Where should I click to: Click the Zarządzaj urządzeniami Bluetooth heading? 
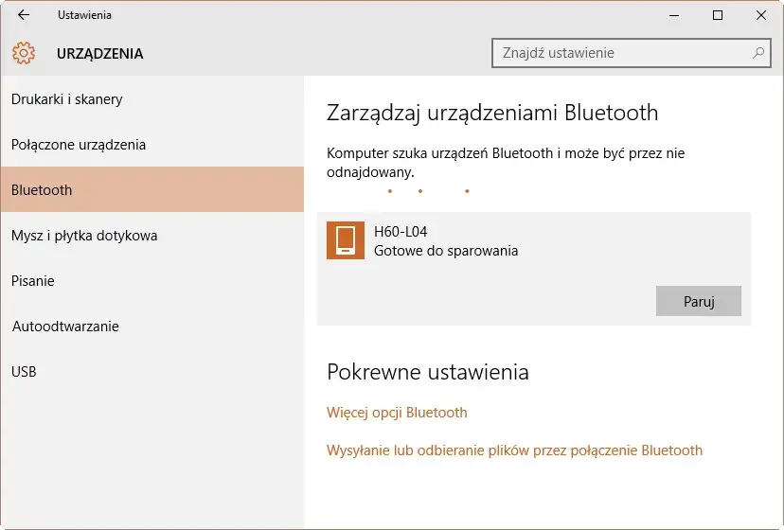492,113
